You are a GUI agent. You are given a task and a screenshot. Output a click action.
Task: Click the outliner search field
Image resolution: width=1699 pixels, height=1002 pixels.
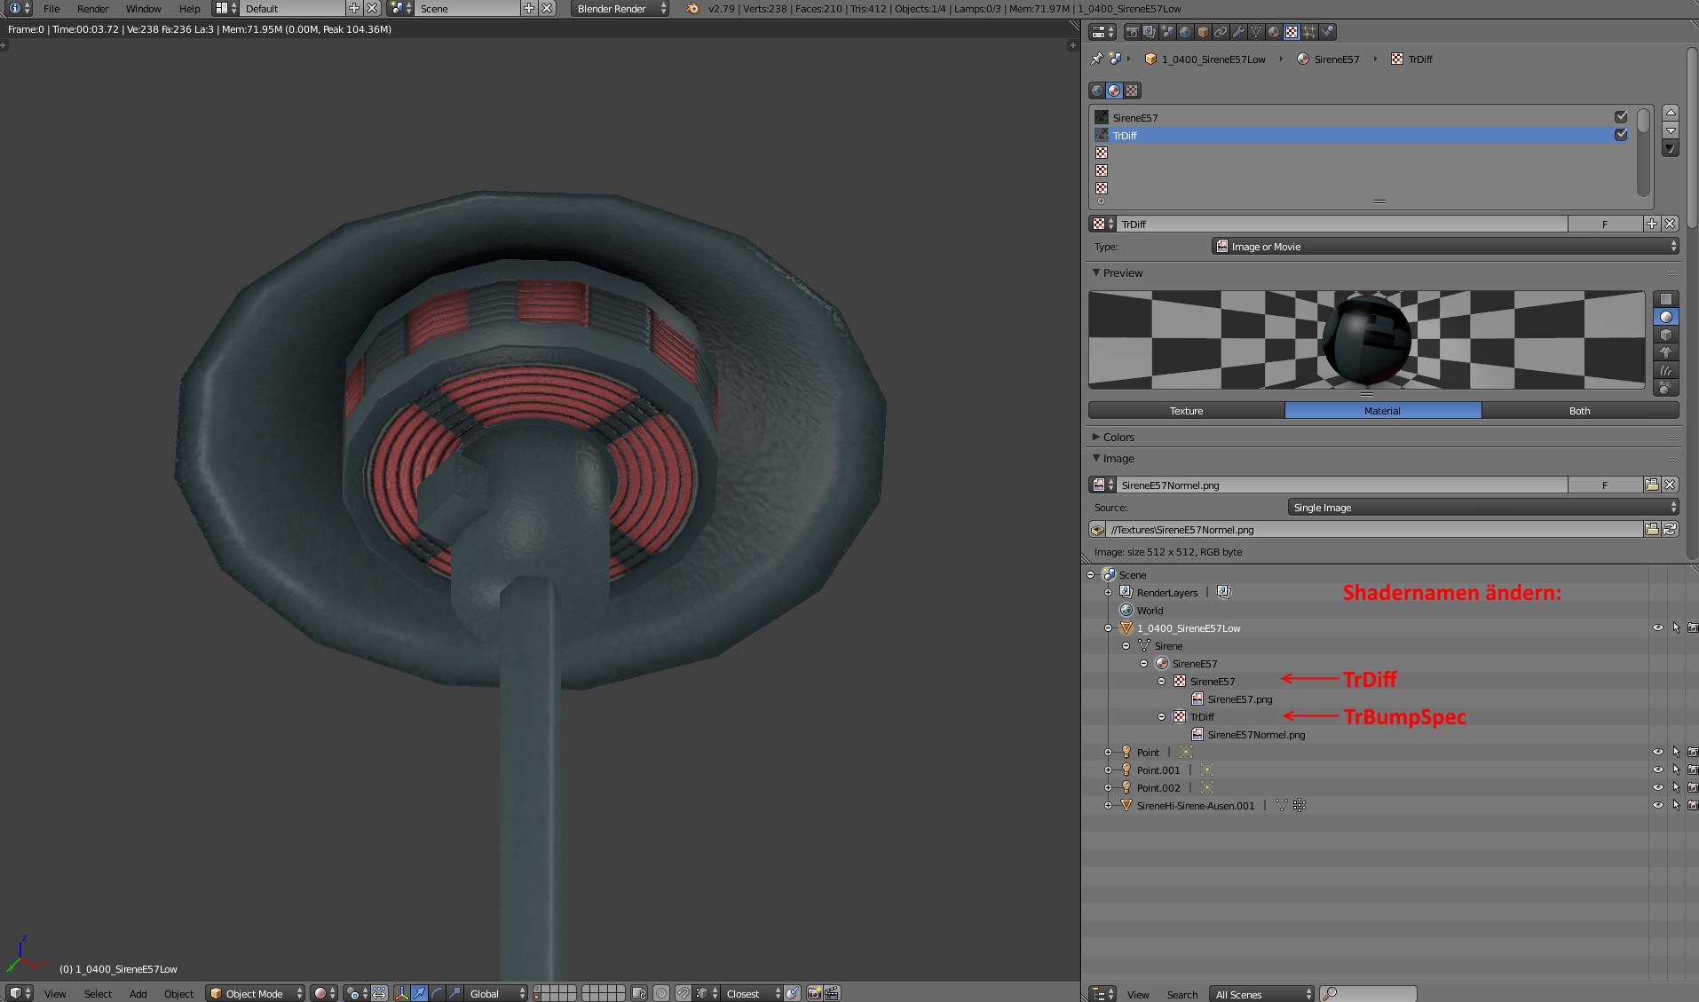coord(1370,994)
